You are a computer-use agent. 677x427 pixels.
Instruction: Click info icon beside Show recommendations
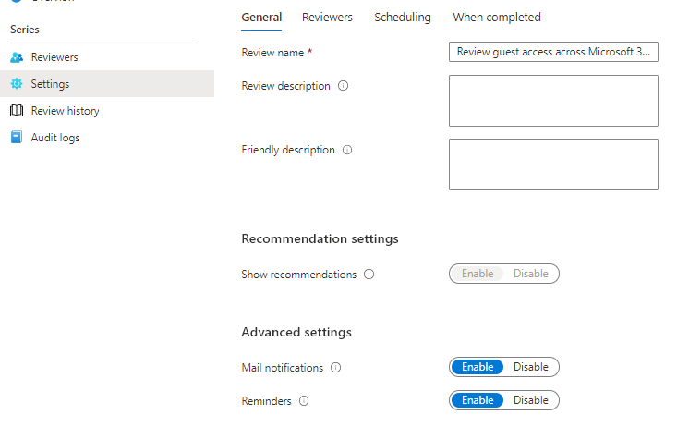(369, 274)
